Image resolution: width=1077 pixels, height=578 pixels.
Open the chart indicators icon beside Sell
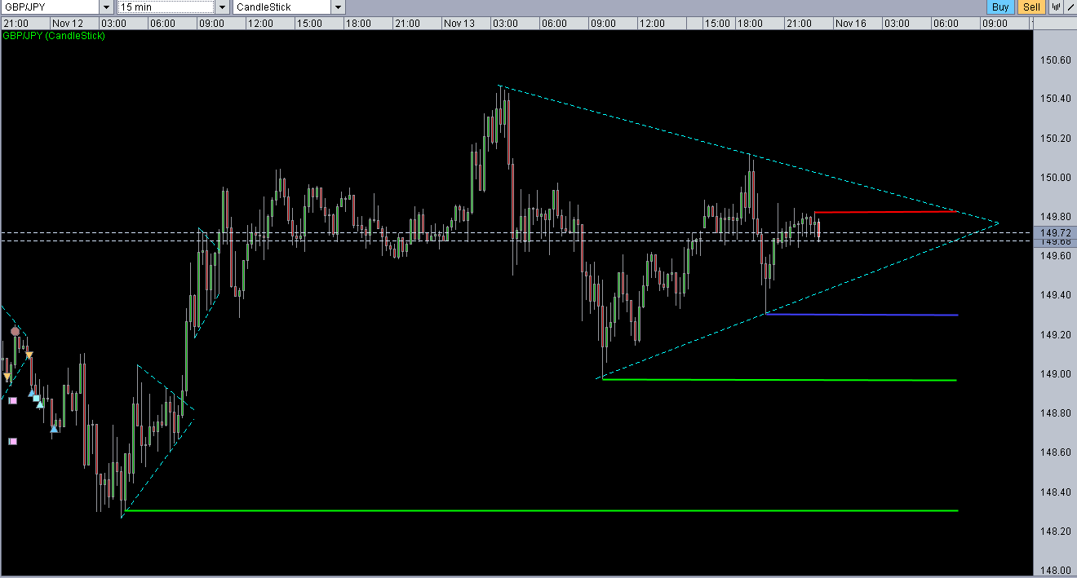[1055, 7]
